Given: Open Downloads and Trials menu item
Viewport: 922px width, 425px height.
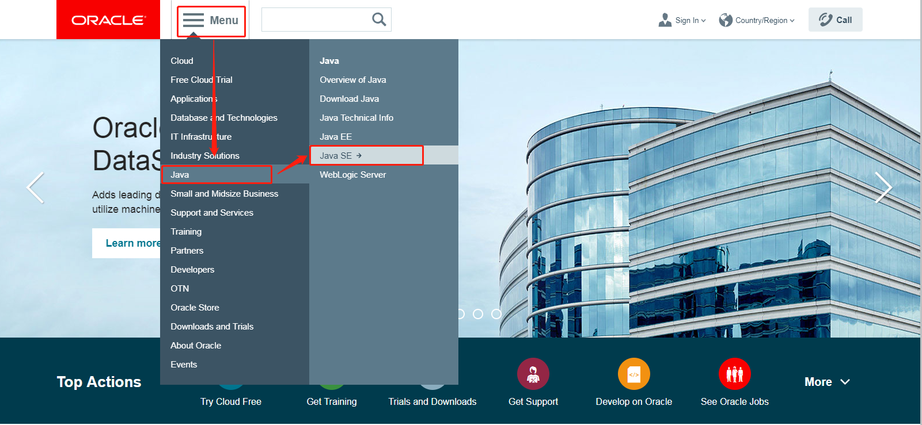Looking at the screenshot, I should [x=212, y=326].
